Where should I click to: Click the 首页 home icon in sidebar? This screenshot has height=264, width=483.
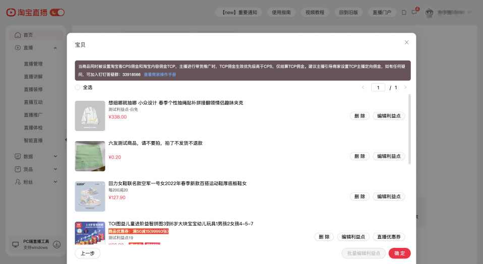(18, 35)
